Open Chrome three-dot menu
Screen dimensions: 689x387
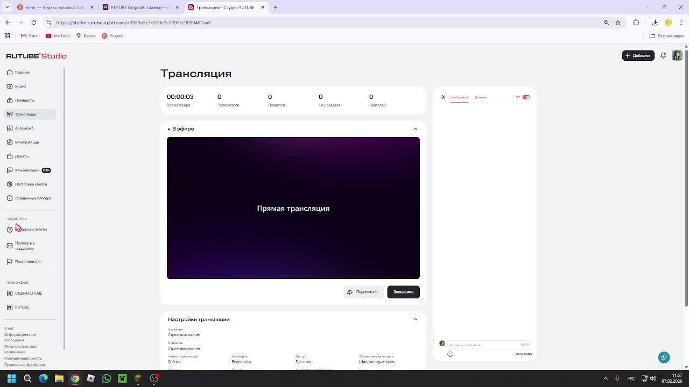pos(681,23)
